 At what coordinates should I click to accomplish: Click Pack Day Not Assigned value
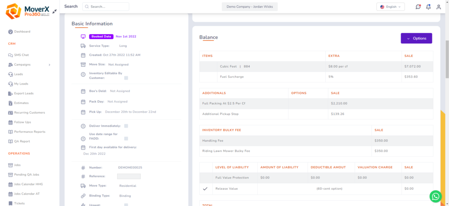click(118, 102)
